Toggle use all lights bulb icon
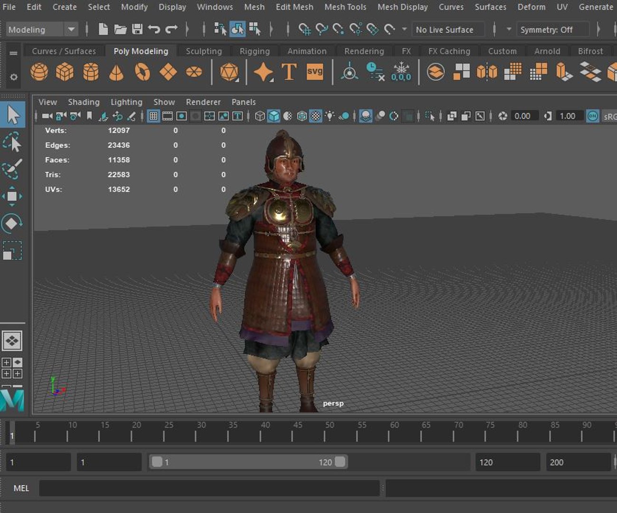 click(x=330, y=116)
